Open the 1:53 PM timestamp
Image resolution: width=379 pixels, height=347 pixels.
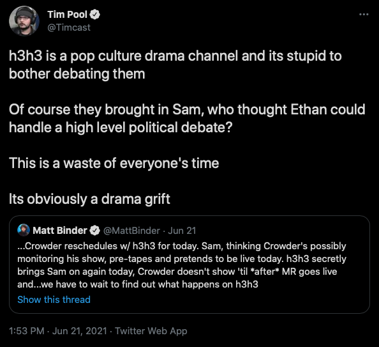click(27, 331)
